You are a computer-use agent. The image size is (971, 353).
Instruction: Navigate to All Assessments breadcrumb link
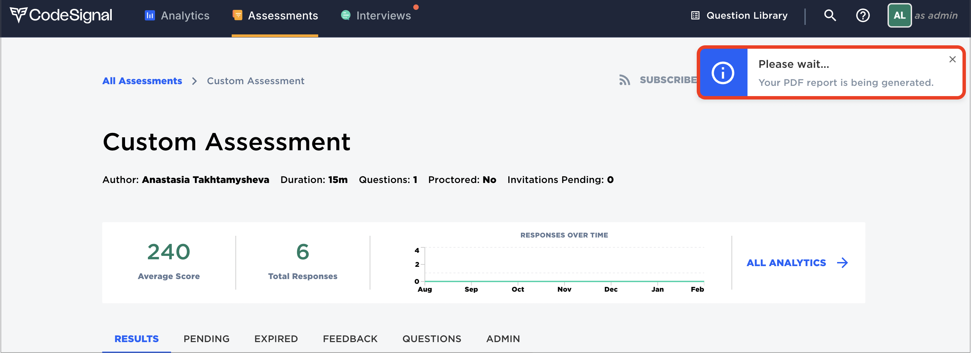[142, 81]
